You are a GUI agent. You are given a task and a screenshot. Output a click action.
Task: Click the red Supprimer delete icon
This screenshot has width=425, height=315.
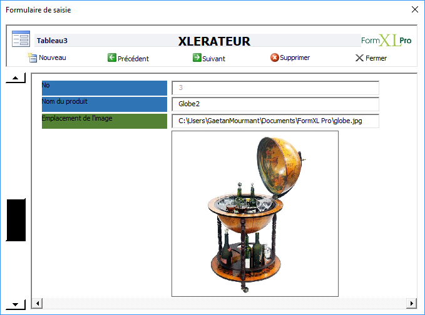coord(274,57)
